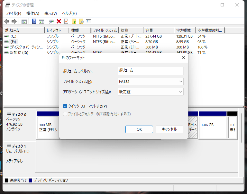Click the 476.92 GB disk size text
This screenshot has width=247, height=194.
[x=14, y=124]
